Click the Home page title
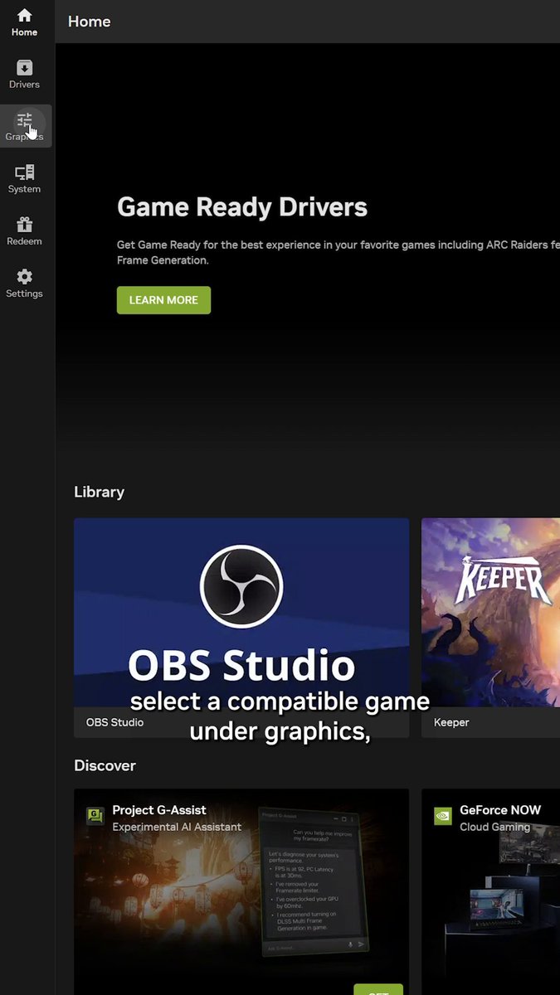The image size is (560, 995). coord(90,22)
